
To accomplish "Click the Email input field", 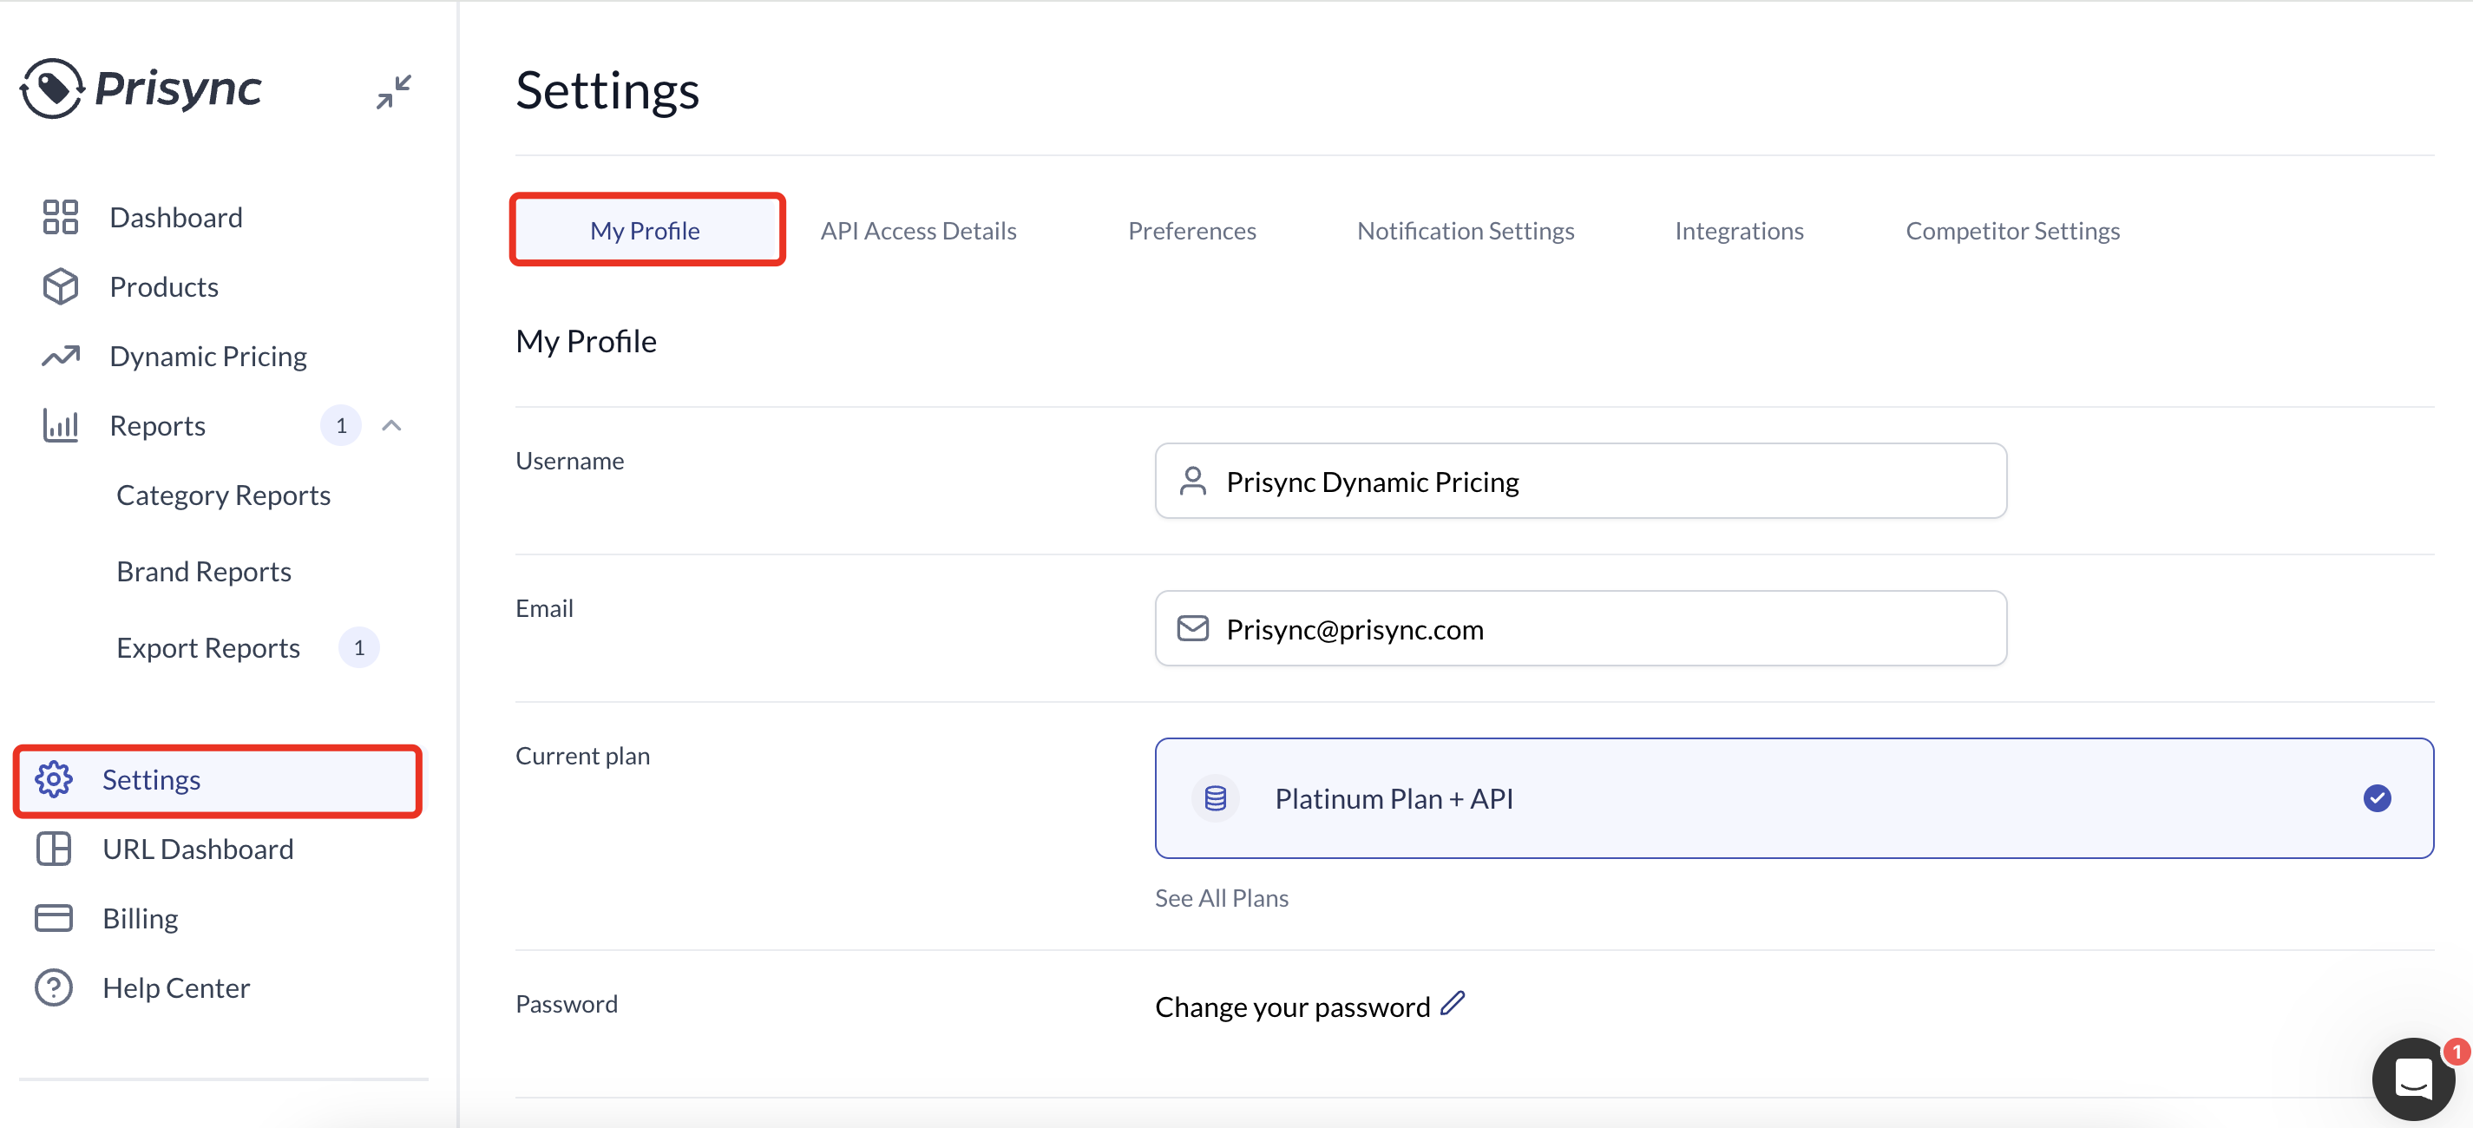I will pyautogui.click(x=1580, y=629).
